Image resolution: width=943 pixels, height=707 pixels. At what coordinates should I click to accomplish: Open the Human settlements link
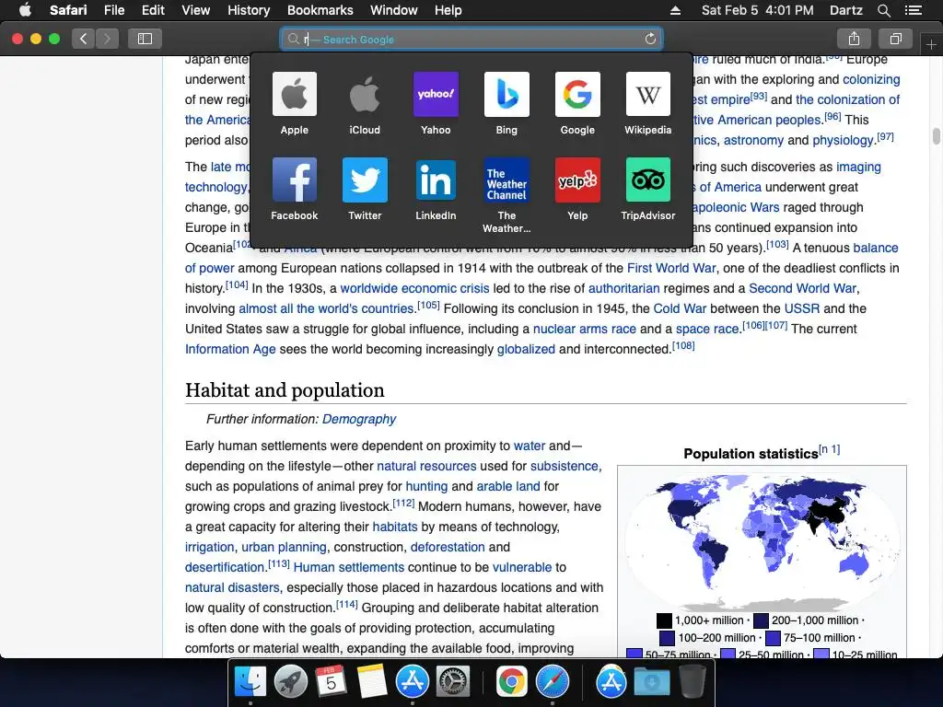(x=349, y=567)
